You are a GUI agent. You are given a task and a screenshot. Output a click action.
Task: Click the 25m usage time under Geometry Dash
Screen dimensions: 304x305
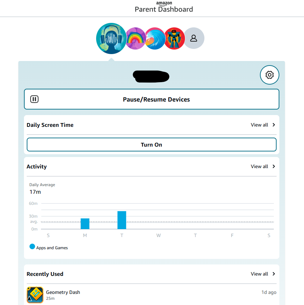tap(50, 298)
